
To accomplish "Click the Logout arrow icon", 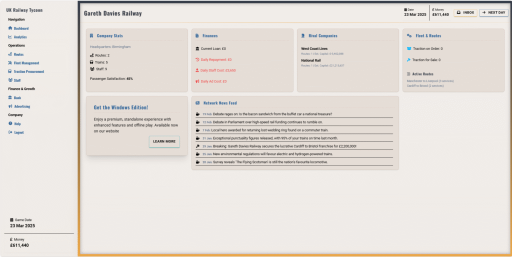I will tap(10, 132).
